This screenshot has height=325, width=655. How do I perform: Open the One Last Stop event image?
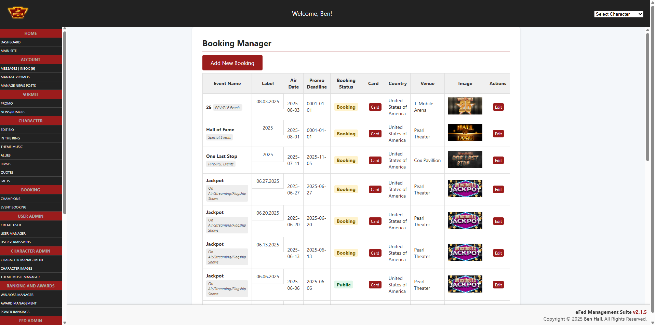pos(465,159)
